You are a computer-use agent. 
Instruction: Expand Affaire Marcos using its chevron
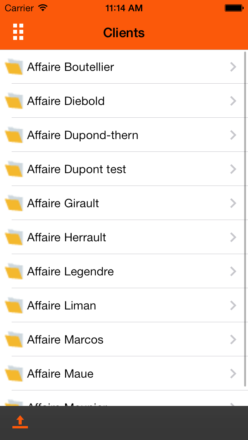(233, 340)
